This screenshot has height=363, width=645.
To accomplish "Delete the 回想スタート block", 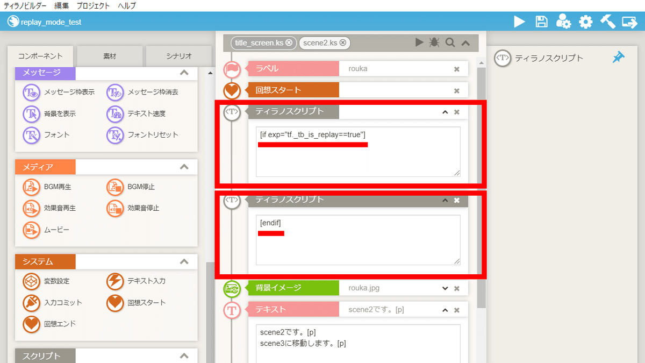I will pos(457,90).
